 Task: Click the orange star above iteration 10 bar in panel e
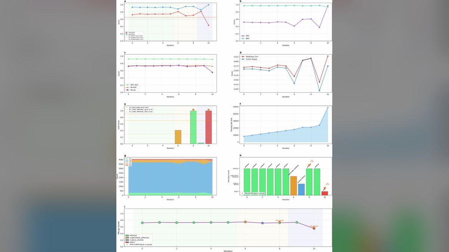208,110
